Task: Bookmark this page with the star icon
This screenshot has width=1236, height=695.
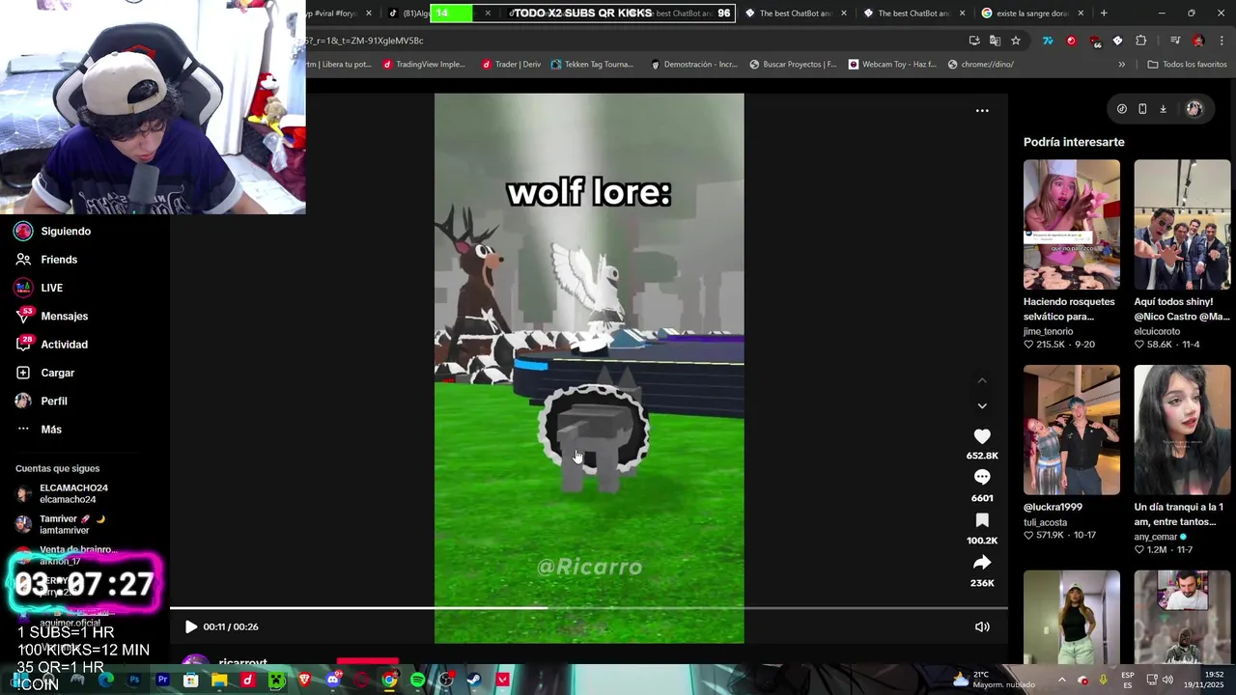Action: [1016, 41]
